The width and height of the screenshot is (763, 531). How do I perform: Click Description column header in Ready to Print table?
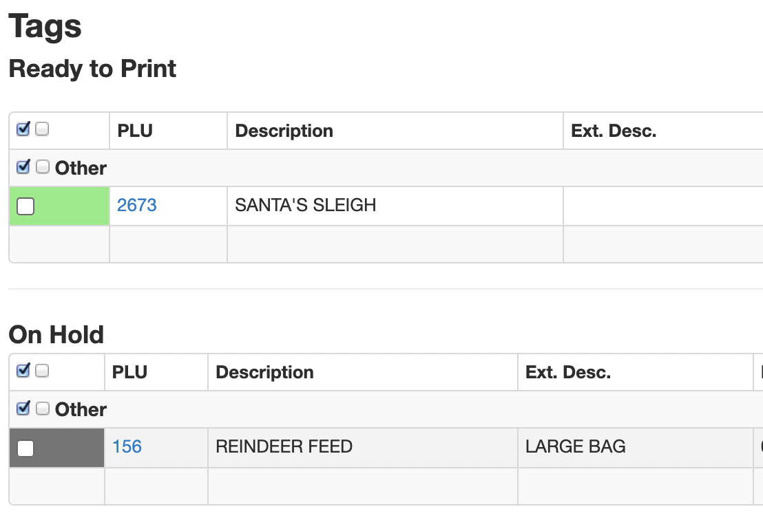[284, 131]
